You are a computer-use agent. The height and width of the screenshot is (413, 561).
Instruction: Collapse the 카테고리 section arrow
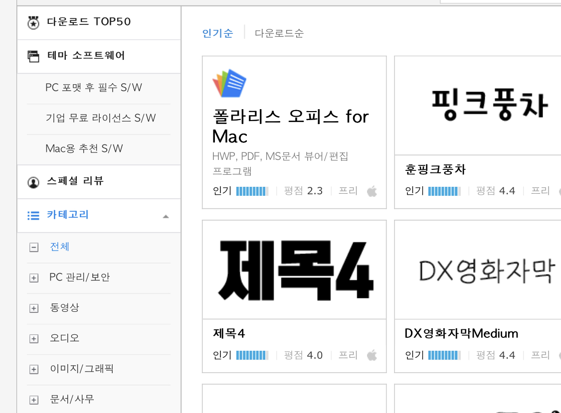(x=166, y=216)
